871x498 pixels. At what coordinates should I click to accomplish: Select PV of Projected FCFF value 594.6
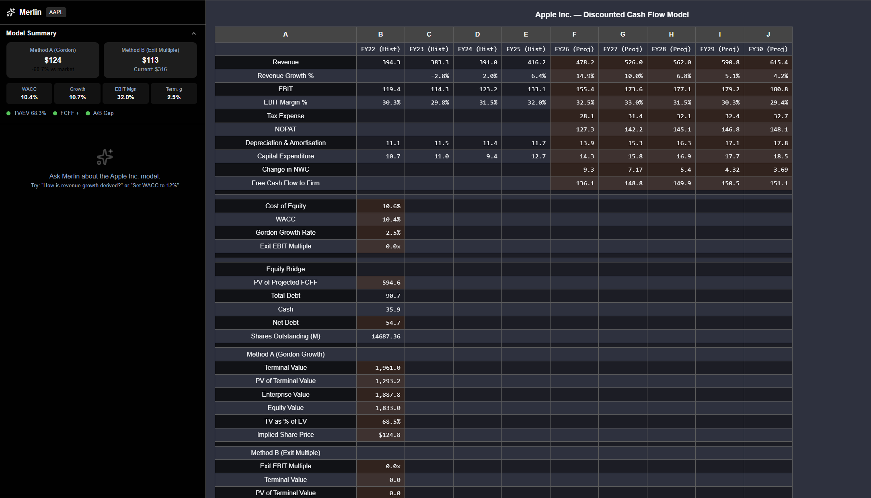coord(380,283)
